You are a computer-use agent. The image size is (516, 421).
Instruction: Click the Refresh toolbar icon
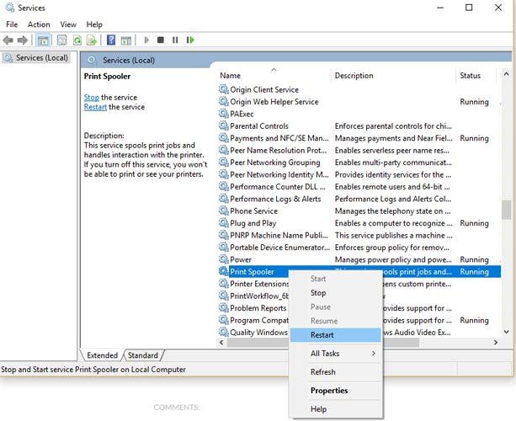click(x=77, y=40)
